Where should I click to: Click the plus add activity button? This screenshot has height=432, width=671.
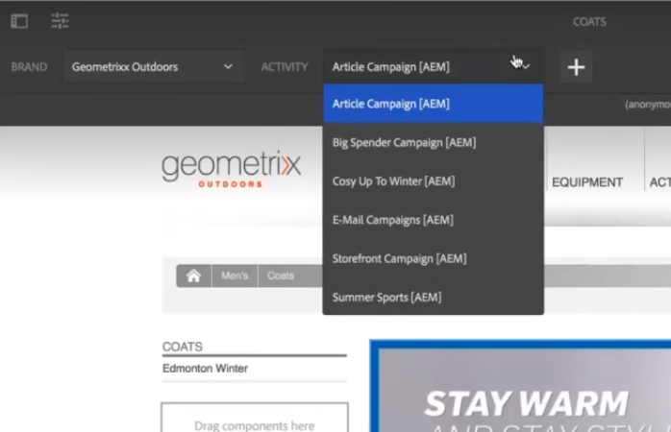pyautogui.click(x=576, y=67)
